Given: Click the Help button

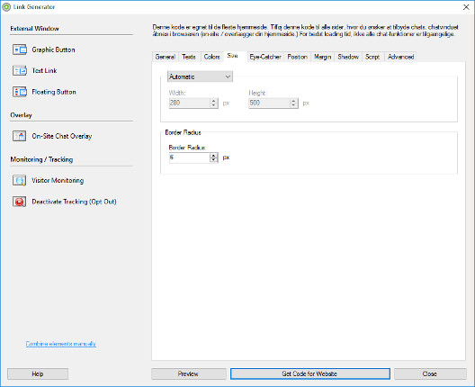Looking at the screenshot, I should coord(38,373).
